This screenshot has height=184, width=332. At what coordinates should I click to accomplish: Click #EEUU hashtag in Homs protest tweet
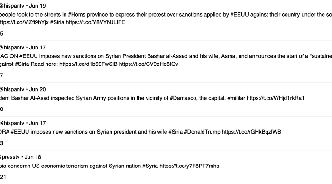(240, 15)
